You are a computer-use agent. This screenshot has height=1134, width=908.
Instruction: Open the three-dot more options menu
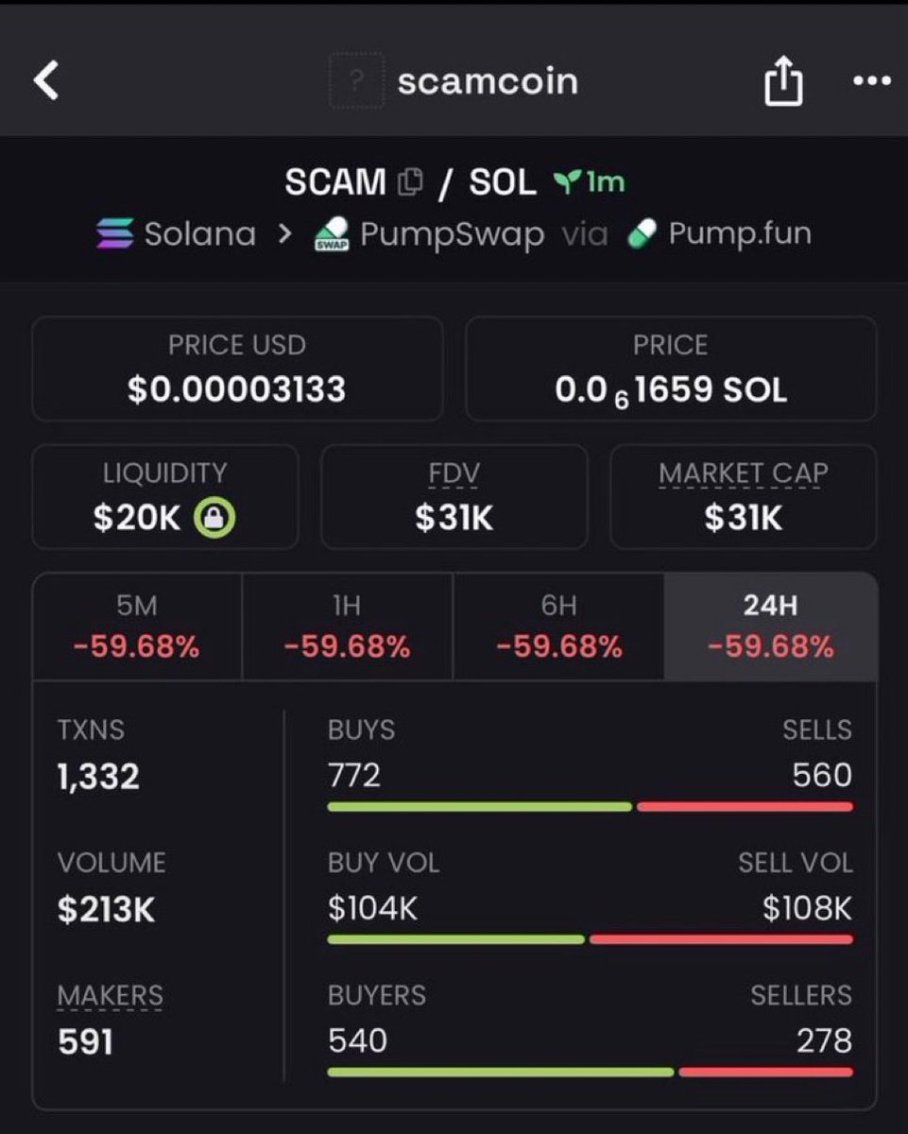871,82
